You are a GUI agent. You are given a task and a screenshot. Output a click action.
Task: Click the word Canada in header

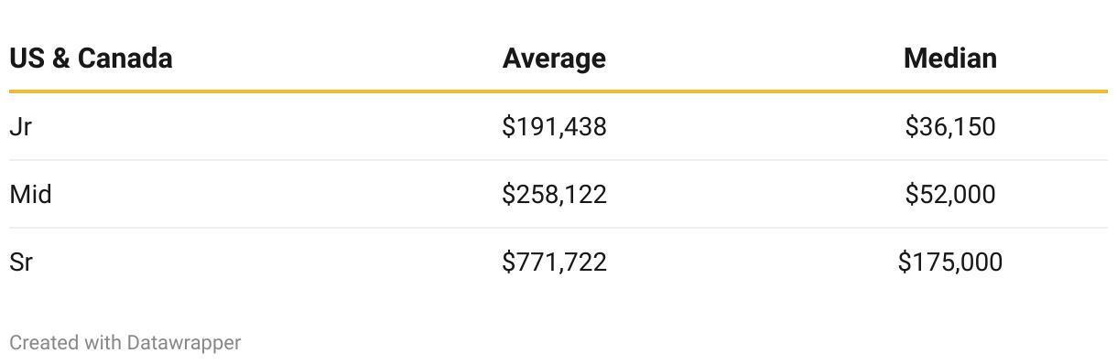pyautogui.click(x=125, y=59)
